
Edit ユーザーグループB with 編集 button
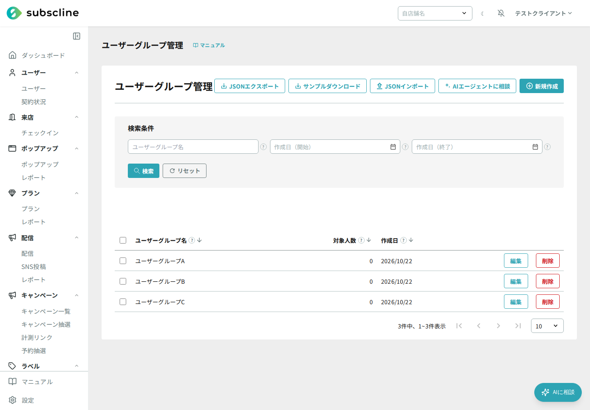click(516, 281)
